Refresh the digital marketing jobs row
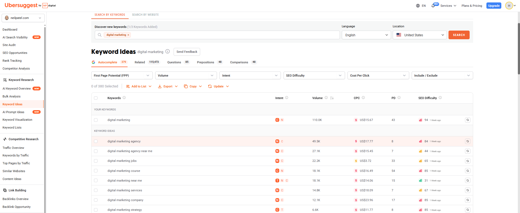 [x=467, y=161]
